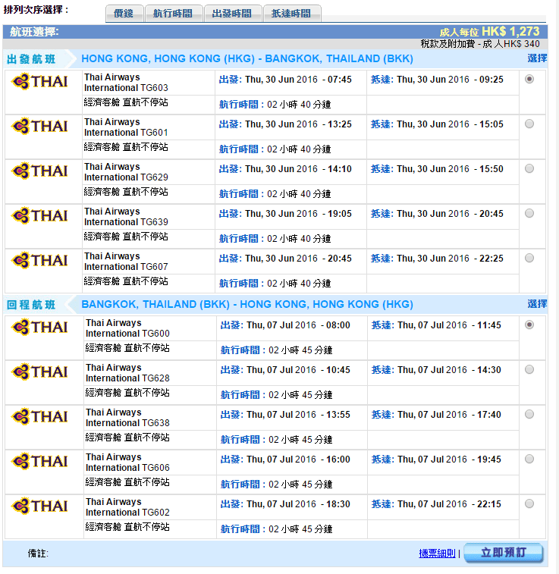Choose return flight TG628 at 10:45
The image size is (559, 574).
529,369
